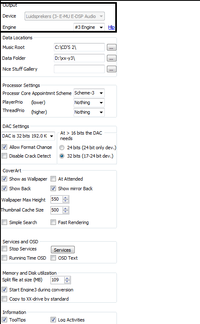Open PlayerPrio dropdown set to Nothing

89,102
